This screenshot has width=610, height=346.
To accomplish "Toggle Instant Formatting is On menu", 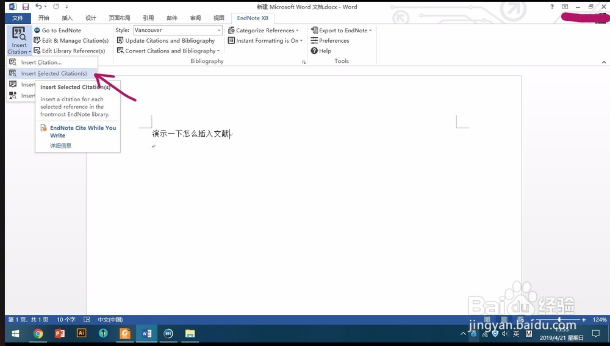I will pos(265,40).
